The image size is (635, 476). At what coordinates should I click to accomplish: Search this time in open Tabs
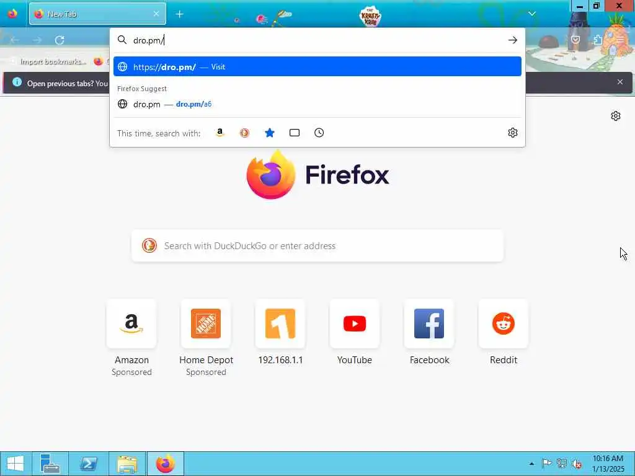[295, 133]
